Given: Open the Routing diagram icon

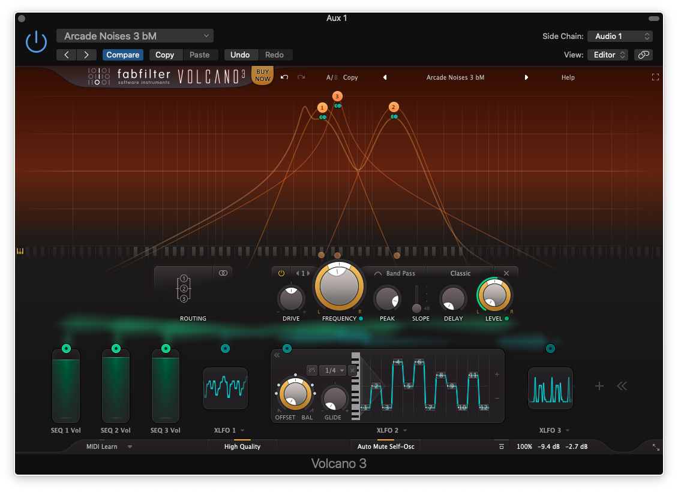Looking at the screenshot, I should click(184, 289).
